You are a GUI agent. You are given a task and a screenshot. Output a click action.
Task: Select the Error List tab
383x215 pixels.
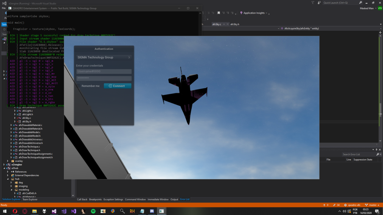click(185, 200)
